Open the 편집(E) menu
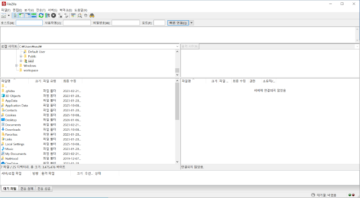 pos(17,10)
